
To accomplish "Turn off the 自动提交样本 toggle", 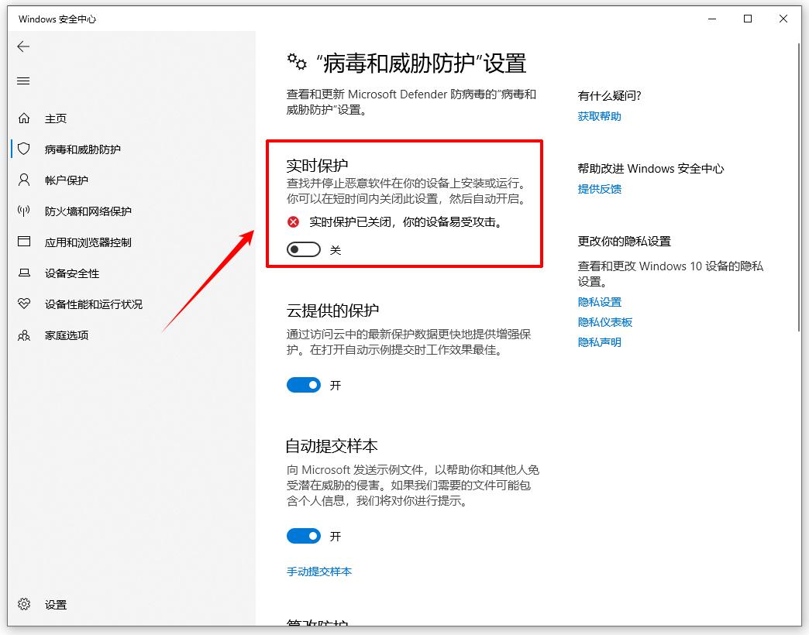I will 304,536.
